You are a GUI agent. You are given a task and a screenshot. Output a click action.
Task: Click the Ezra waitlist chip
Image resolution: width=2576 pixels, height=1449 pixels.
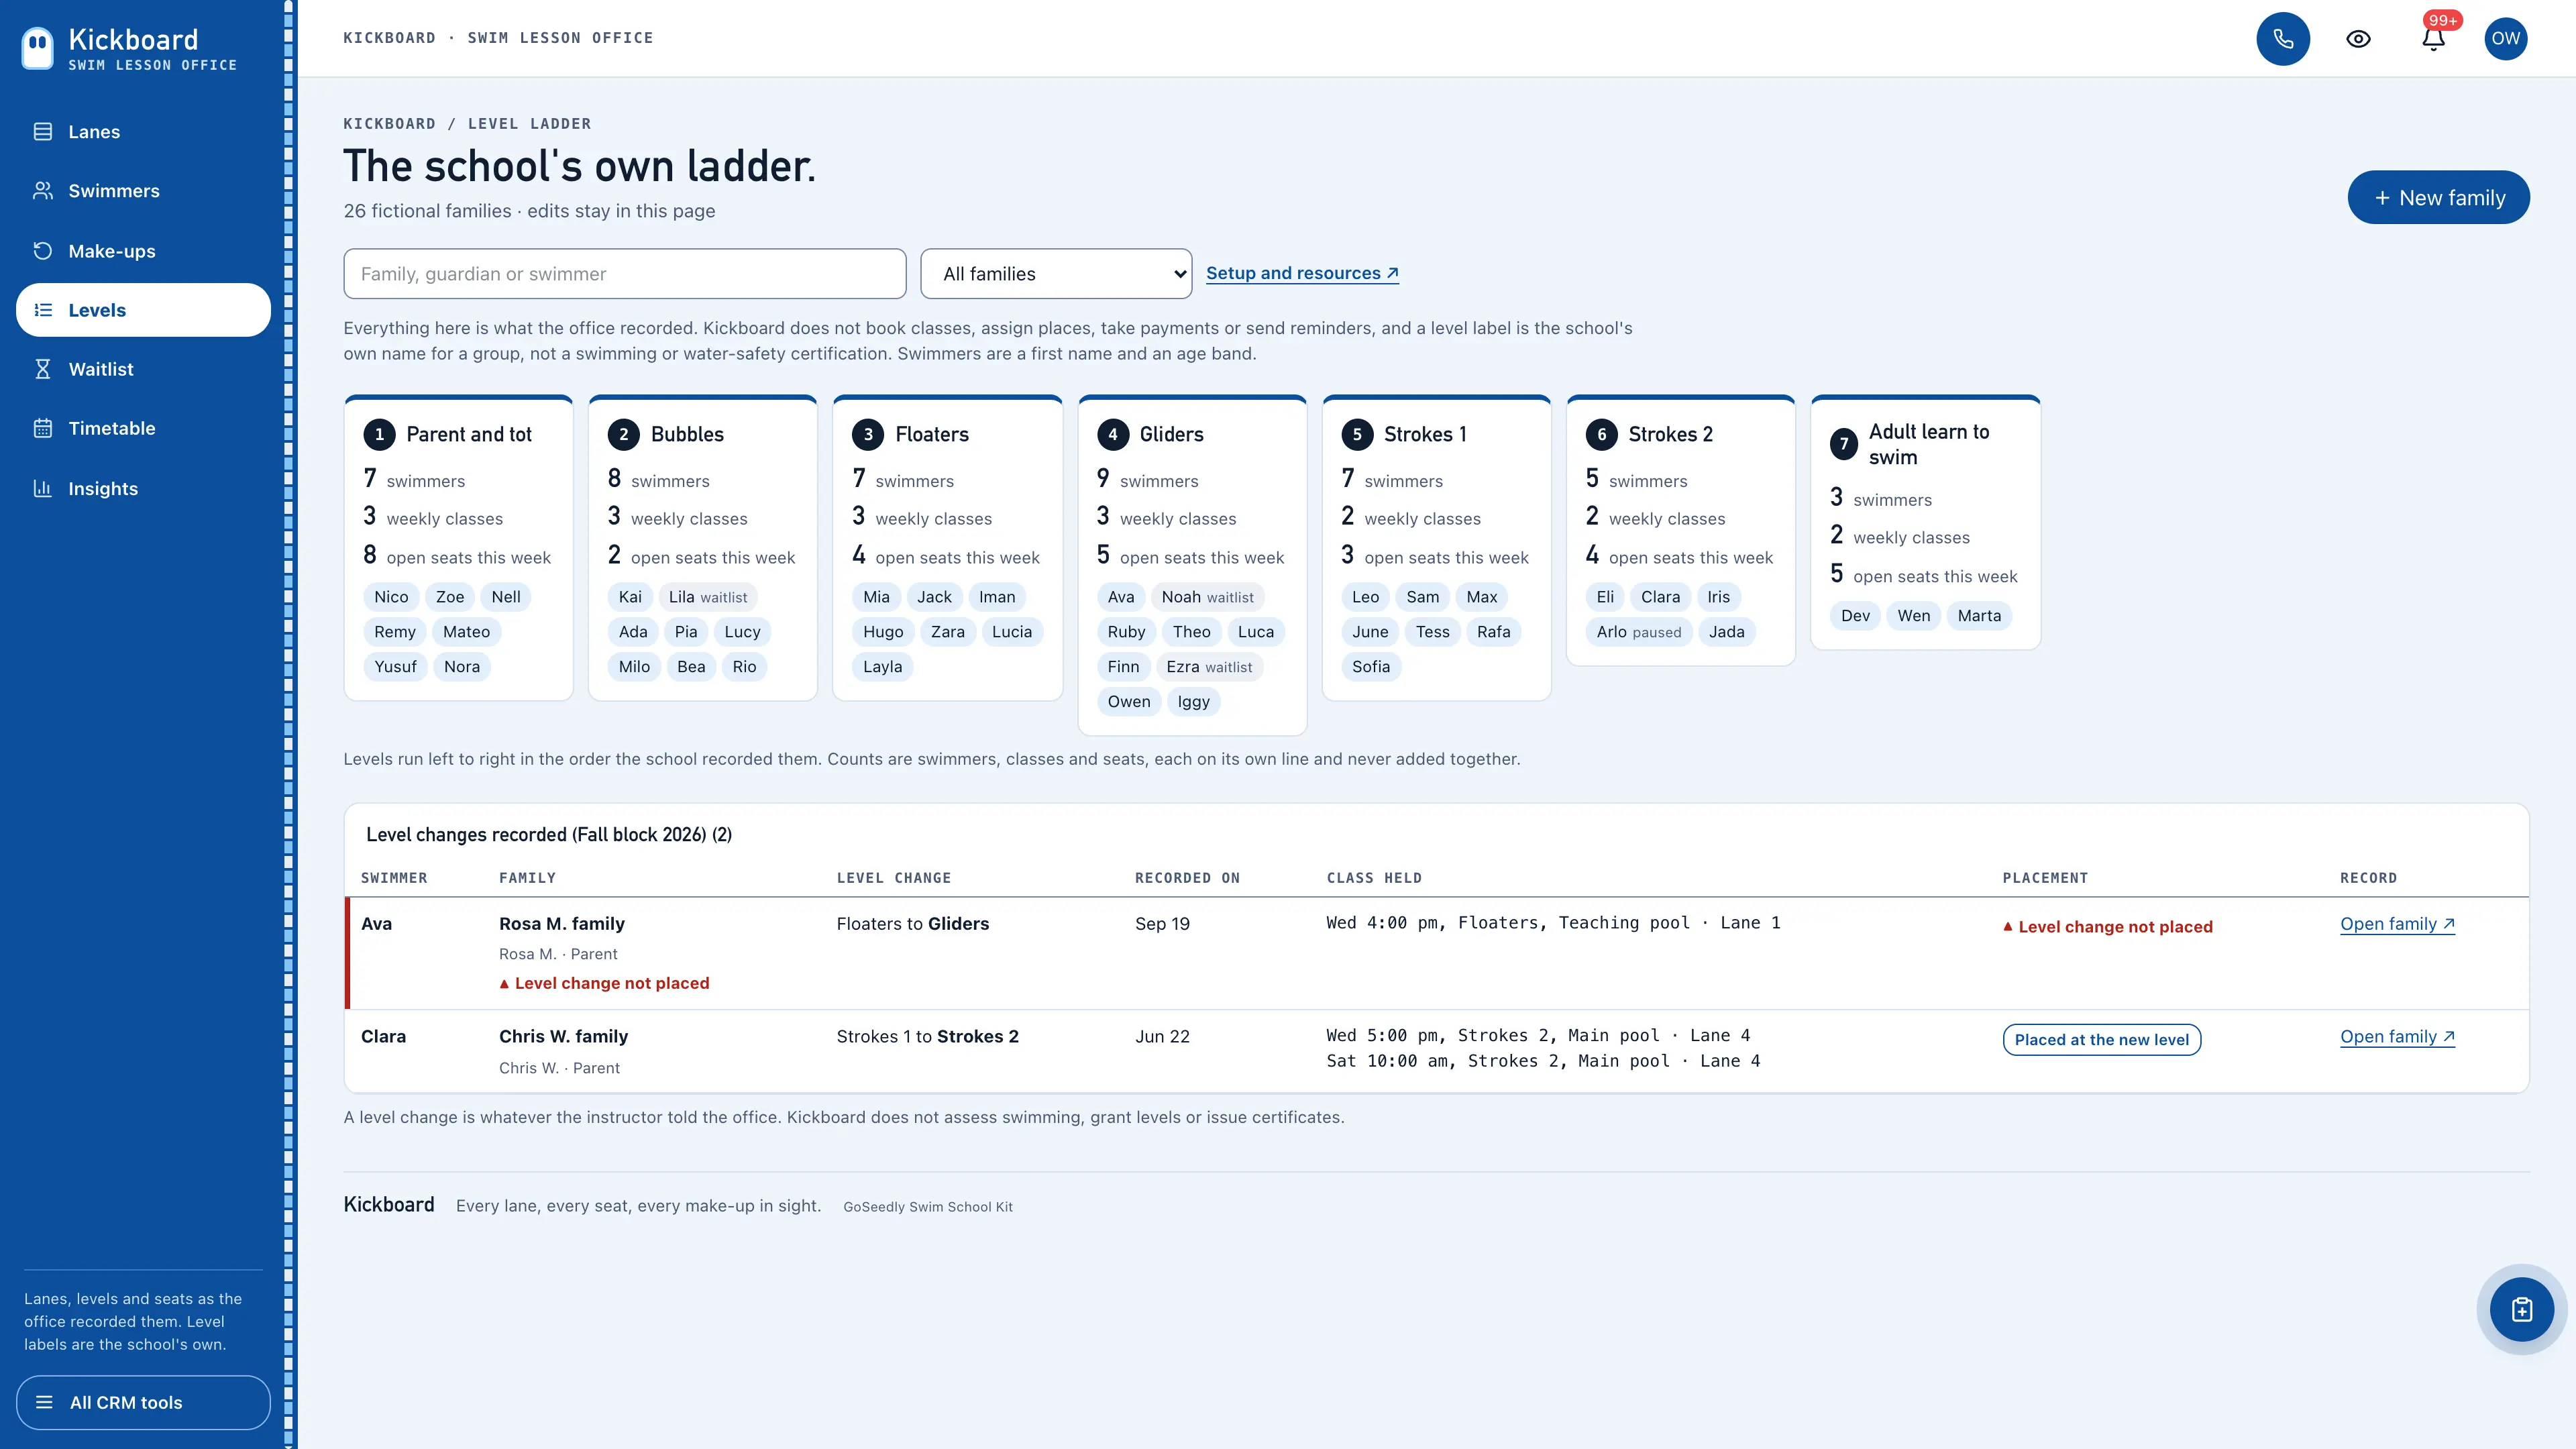tap(1209, 667)
